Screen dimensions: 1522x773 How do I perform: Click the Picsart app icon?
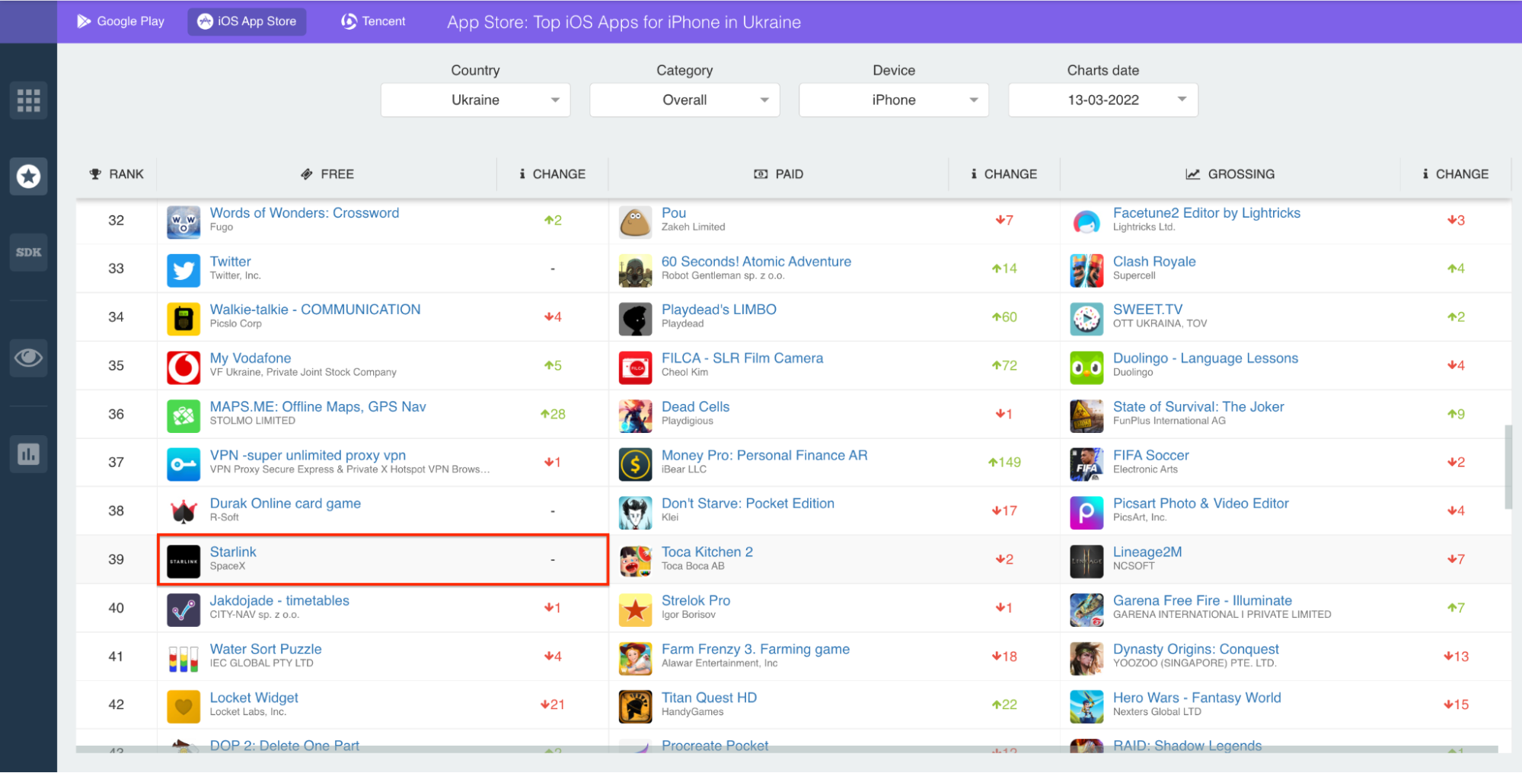click(1086, 512)
